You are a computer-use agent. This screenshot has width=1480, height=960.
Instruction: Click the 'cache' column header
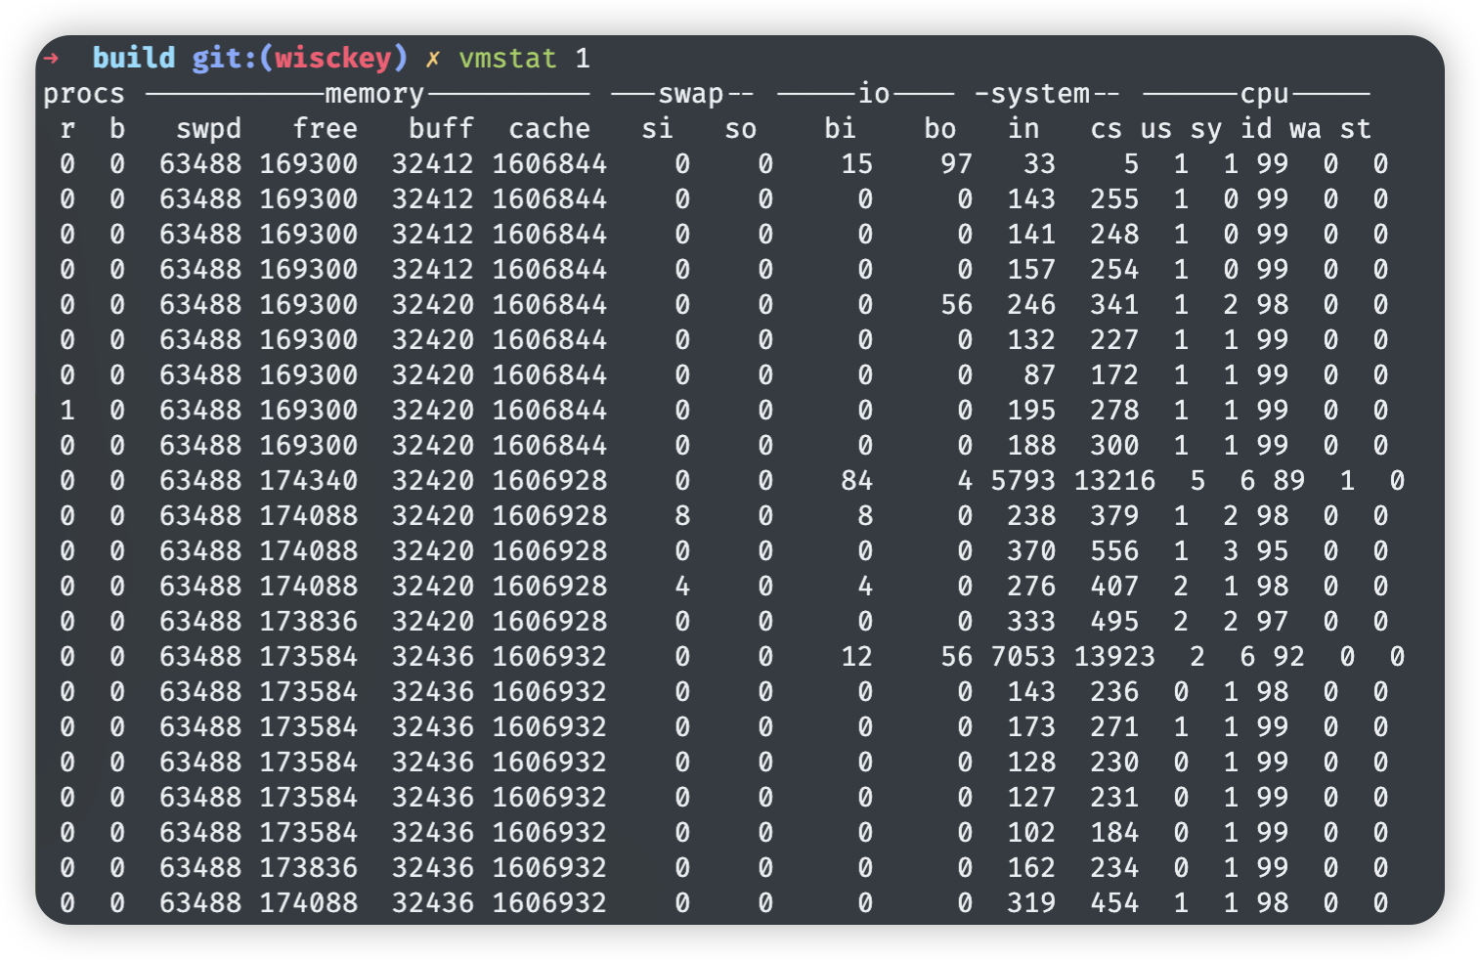tap(549, 129)
